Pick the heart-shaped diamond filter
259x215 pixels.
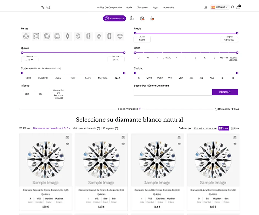120,36
